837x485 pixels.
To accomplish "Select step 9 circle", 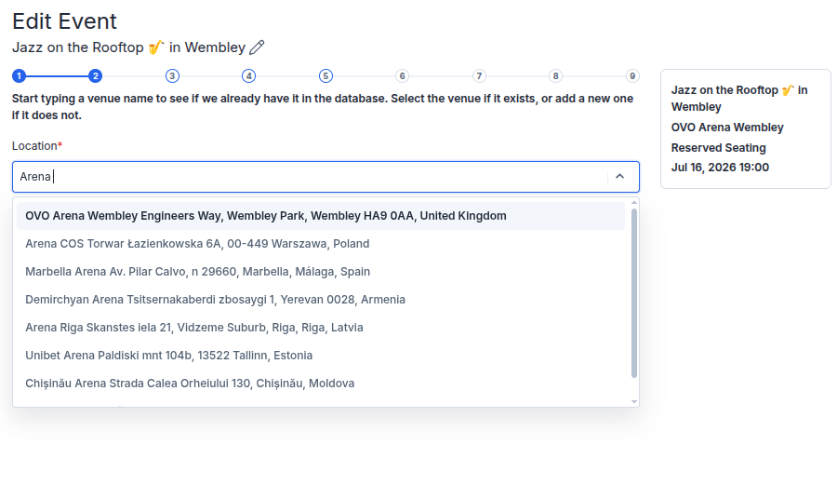I will 632,75.
